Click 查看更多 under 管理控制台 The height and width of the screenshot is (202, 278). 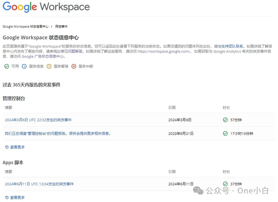pos(17,147)
